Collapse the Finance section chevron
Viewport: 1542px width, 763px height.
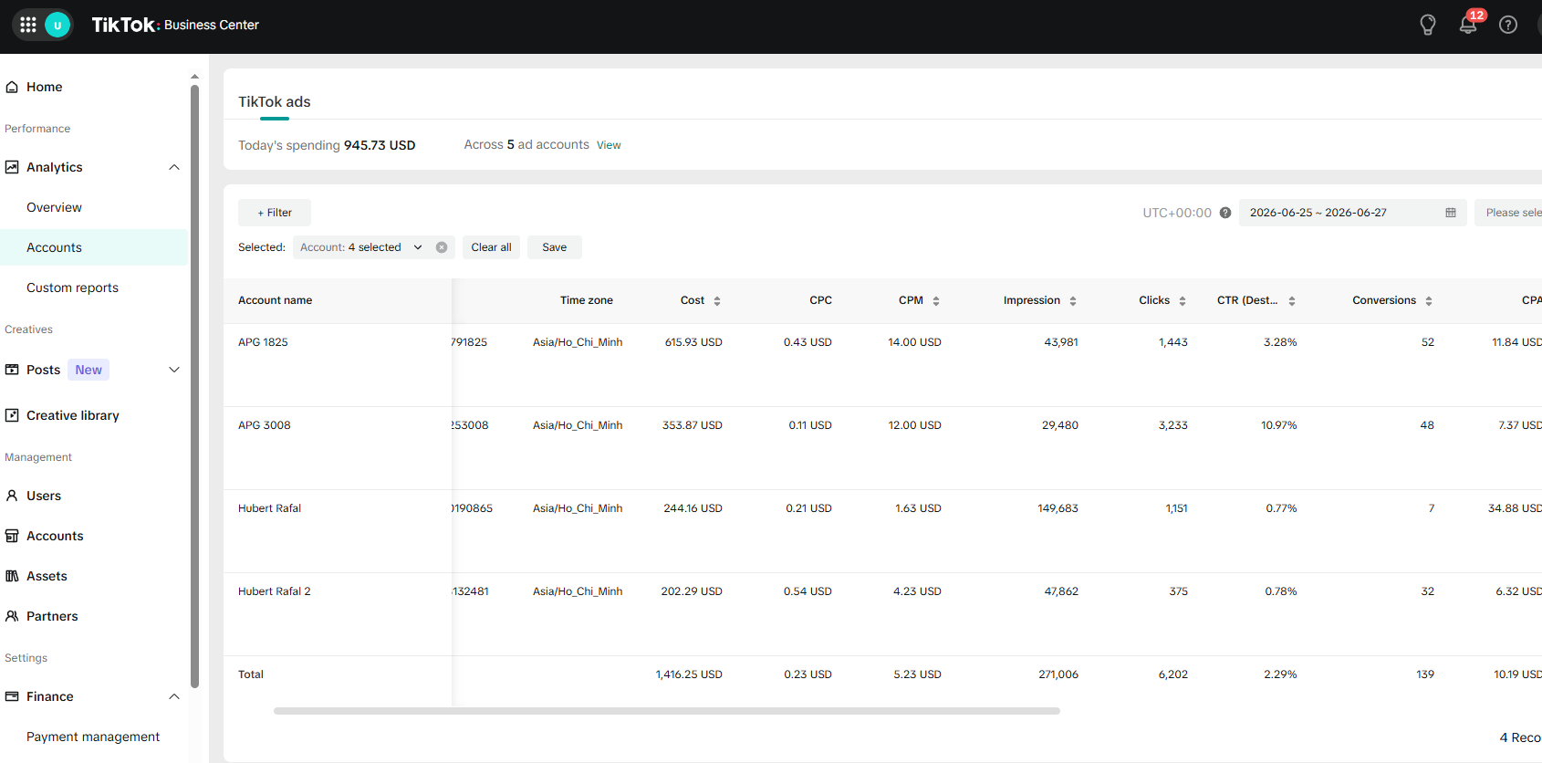coord(174,696)
